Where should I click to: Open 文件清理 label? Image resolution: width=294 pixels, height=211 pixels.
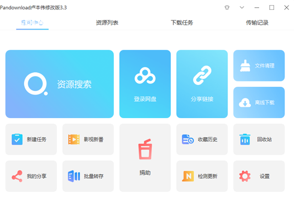tap(265, 66)
